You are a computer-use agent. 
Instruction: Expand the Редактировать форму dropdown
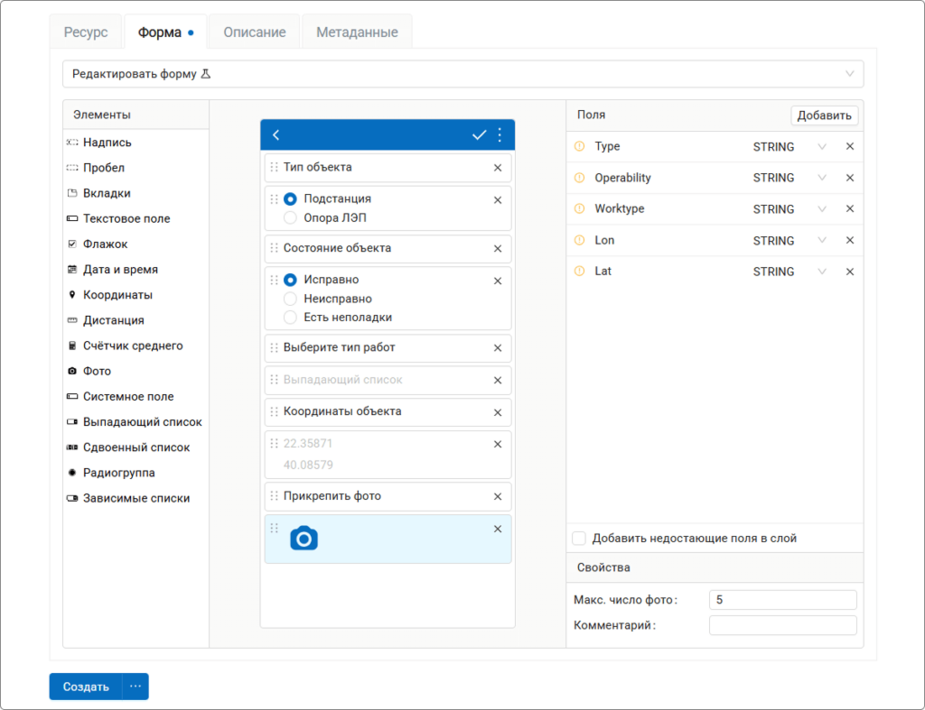[x=463, y=74]
